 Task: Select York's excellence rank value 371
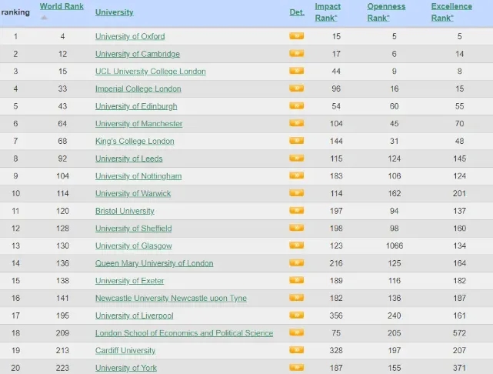point(459,368)
